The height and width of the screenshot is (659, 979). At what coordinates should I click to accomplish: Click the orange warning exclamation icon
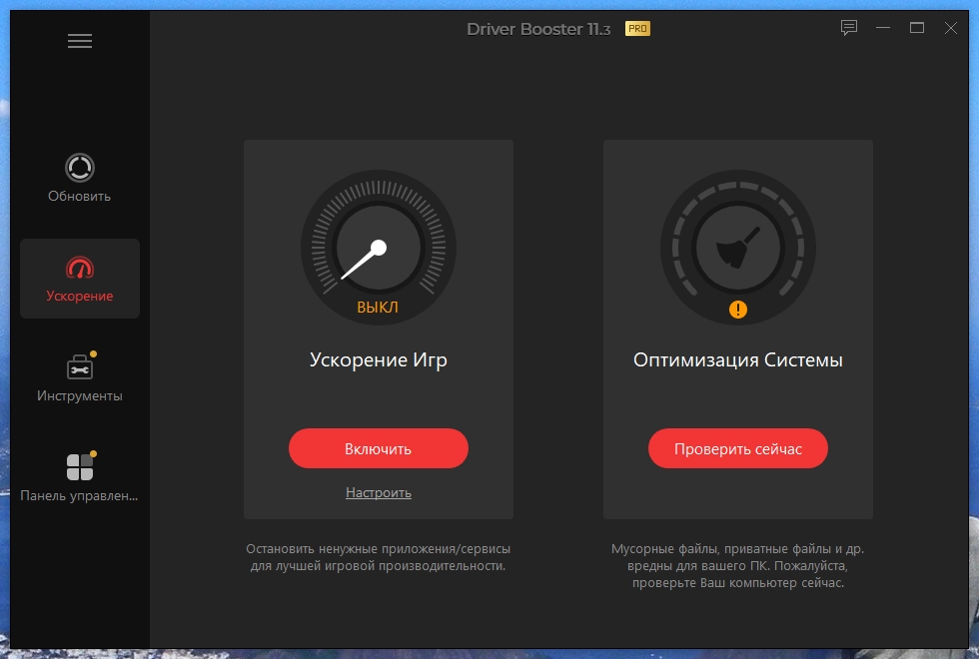click(x=738, y=309)
